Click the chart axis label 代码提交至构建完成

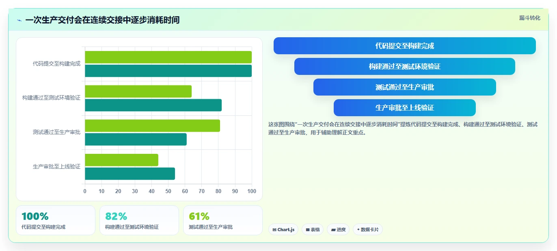click(56, 64)
